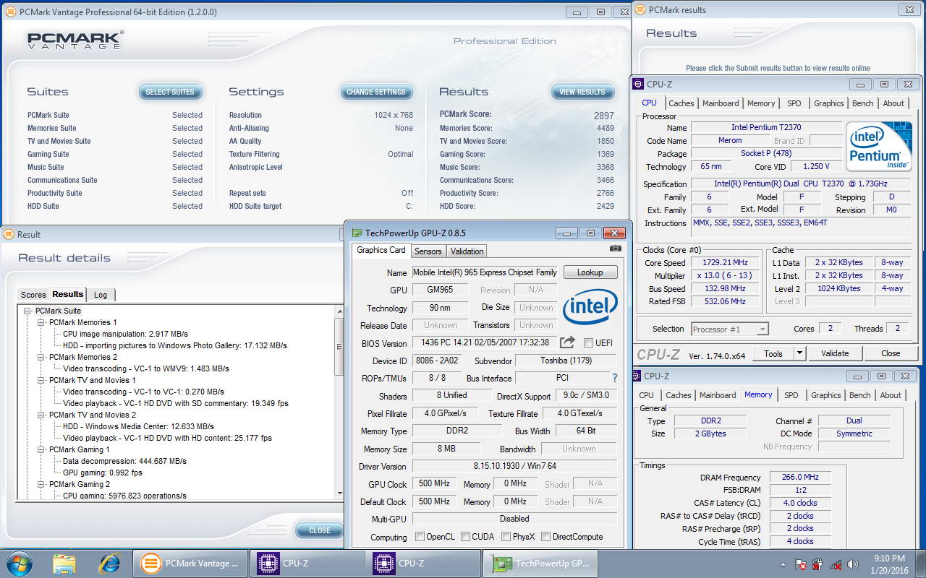Click the GPU name field in GPU-Z
Image resolution: width=926 pixels, height=578 pixels.
485,272
